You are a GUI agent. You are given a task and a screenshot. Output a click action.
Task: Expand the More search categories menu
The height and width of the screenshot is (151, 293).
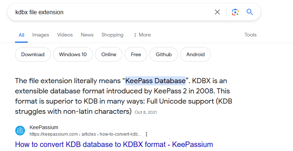click(142, 35)
